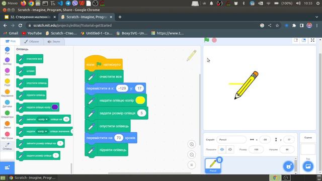
Task: Edit steps value 70 in перемістити на block
Action: [x=119, y=138]
